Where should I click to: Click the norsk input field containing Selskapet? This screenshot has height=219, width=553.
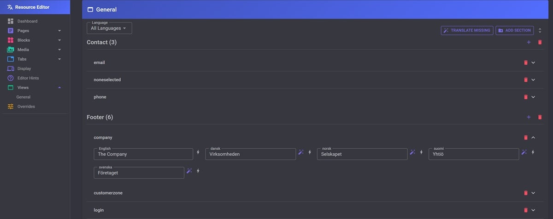pyautogui.click(x=362, y=154)
